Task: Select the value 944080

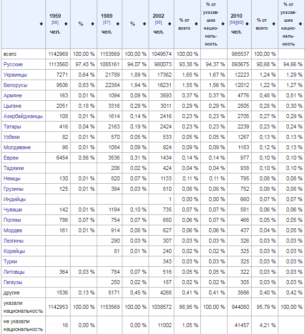Action: tap(240, 307)
